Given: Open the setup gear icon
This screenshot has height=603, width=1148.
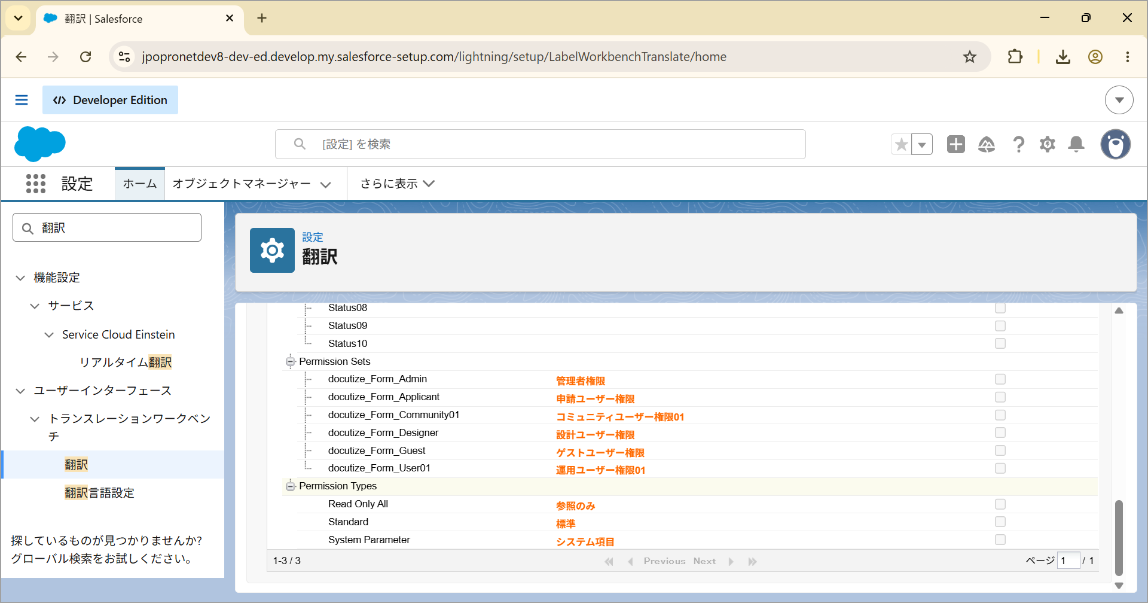Looking at the screenshot, I should point(1048,144).
